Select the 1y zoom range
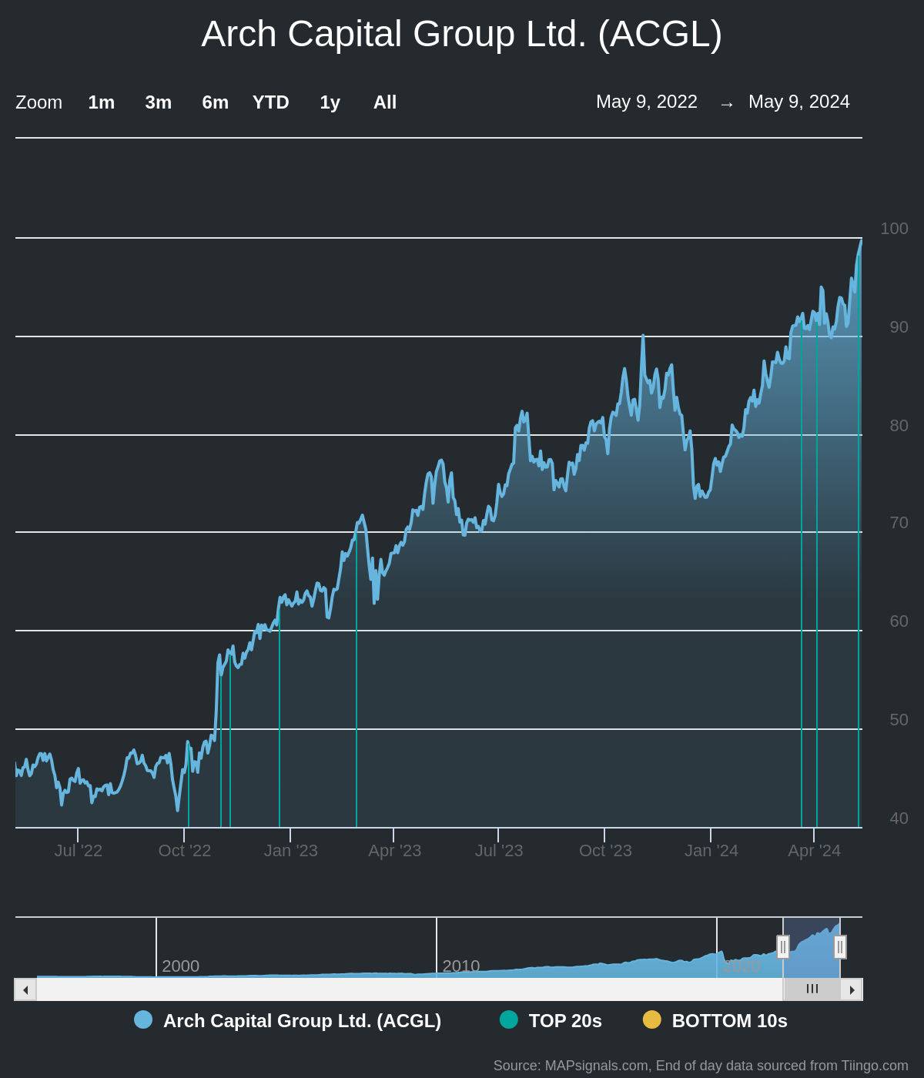Viewport: 924px width, 1078px height. point(330,102)
